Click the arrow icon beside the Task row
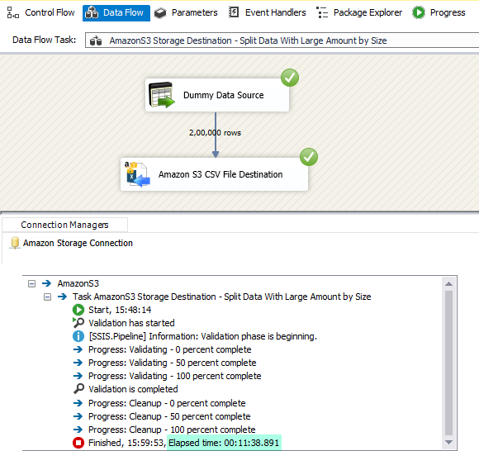Viewport: 479px width, 451px height. point(62,297)
